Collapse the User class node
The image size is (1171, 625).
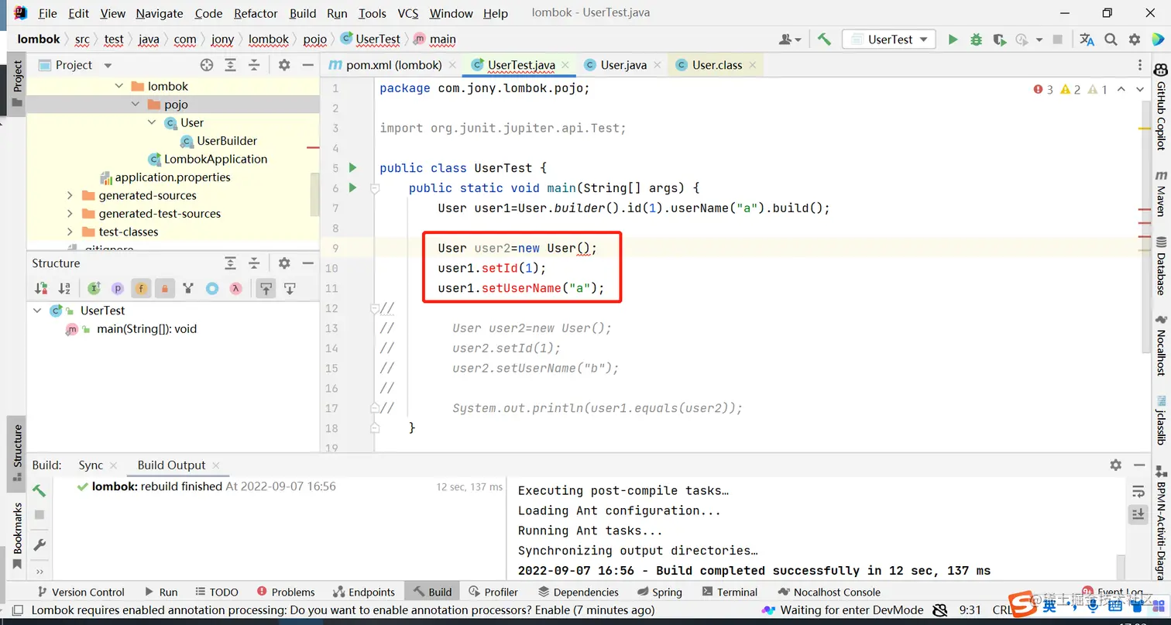tap(152, 122)
